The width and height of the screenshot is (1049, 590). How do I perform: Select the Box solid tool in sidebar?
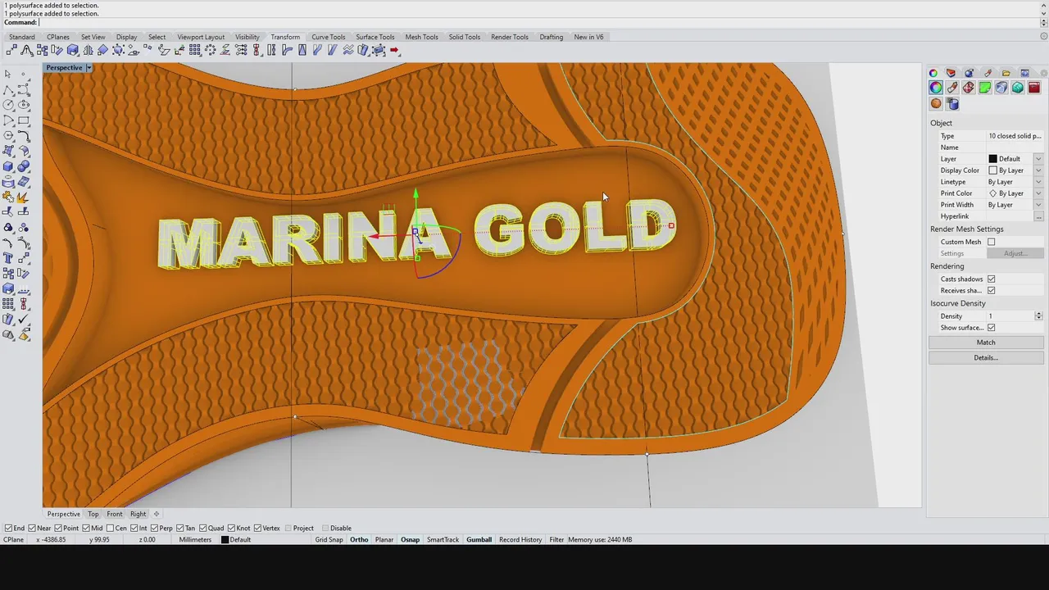[7, 166]
